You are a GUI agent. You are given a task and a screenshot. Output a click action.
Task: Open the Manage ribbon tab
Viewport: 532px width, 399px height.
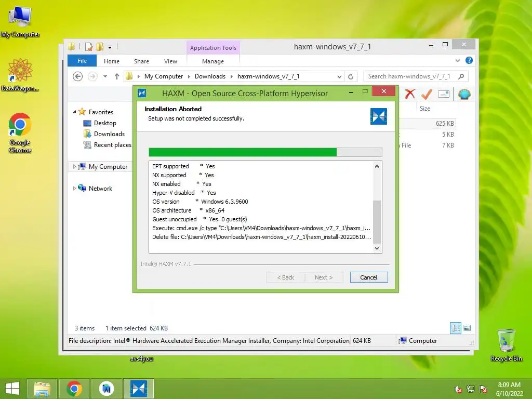[213, 61]
